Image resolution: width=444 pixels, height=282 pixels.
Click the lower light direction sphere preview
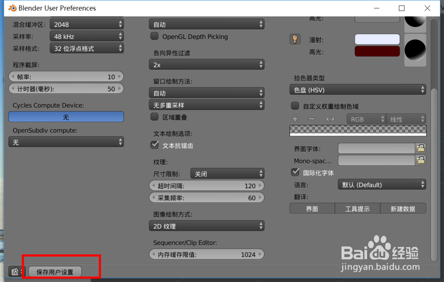(415, 50)
